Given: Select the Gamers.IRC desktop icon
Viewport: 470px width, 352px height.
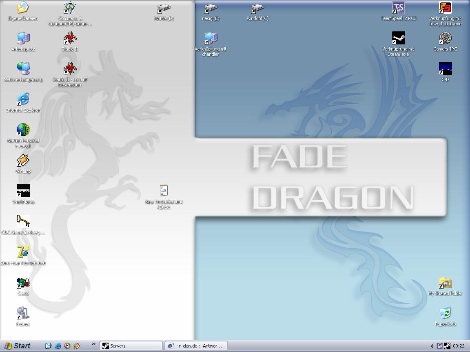Looking at the screenshot, I should tap(445, 39).
